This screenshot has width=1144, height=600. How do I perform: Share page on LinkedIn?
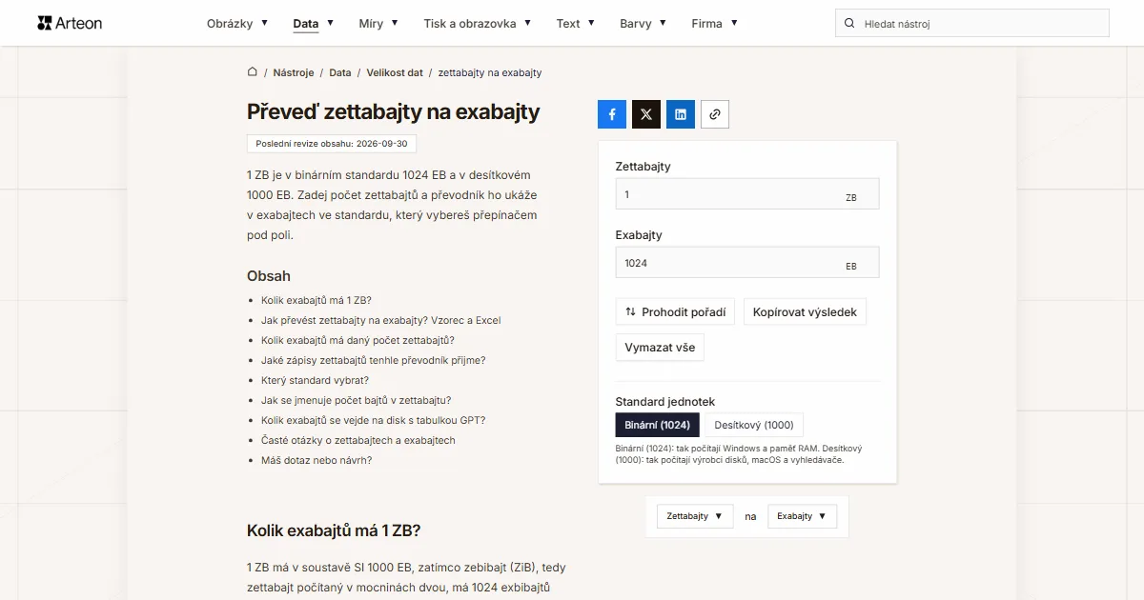(681, 114)
